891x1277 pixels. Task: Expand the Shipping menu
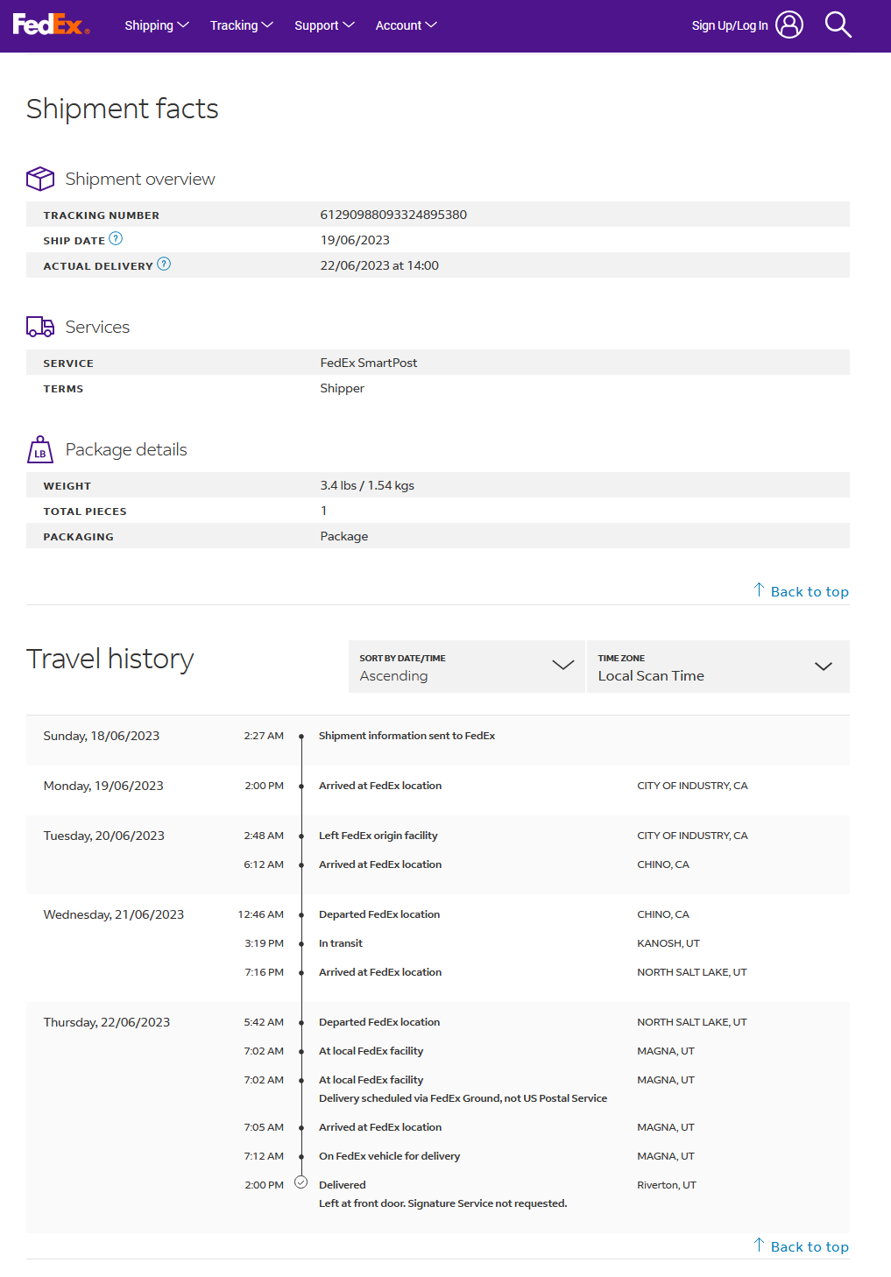click(x=157, y=25)
